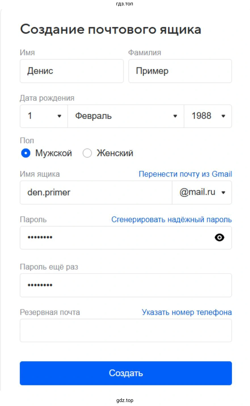The width and height of the screenshot is (250, 406).
Task: Toggle password visibility with the eye icon
Action: (219, 237)
